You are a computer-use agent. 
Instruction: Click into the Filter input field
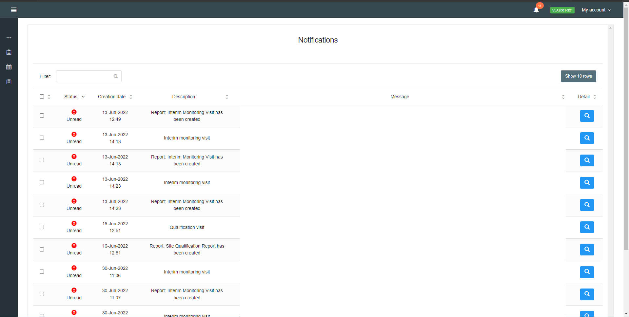point(88,76)
